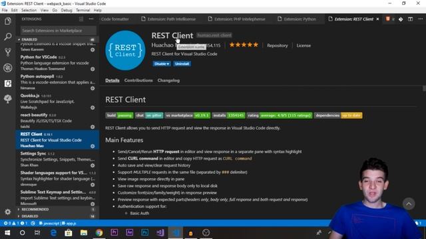
Task: Click the details page vertical scrollbar
Action: click(424, 88)
